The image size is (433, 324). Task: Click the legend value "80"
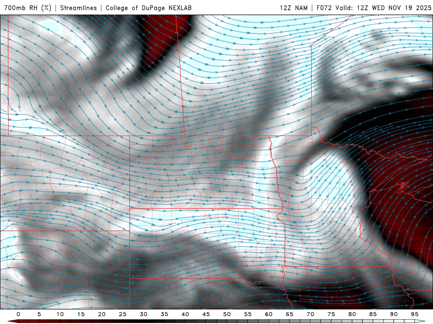[352, 314]
